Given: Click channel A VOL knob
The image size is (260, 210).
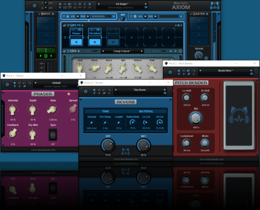Looking at the screenshot, I should click(x=78, y=16).
